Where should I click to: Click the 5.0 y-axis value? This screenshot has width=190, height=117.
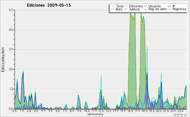pyautogui.click(x=11, y=30)
